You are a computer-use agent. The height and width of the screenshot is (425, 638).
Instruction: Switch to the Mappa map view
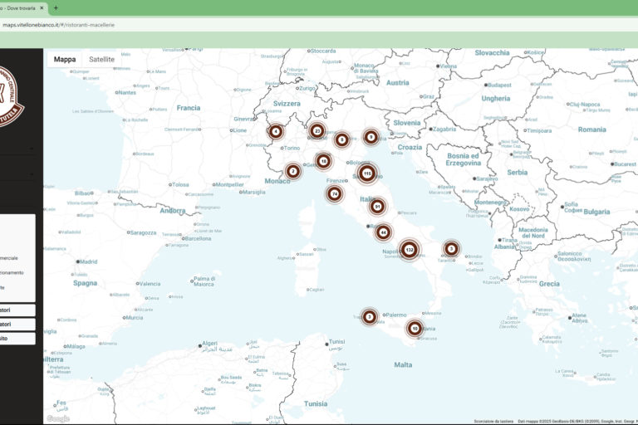tap(65, 60)
